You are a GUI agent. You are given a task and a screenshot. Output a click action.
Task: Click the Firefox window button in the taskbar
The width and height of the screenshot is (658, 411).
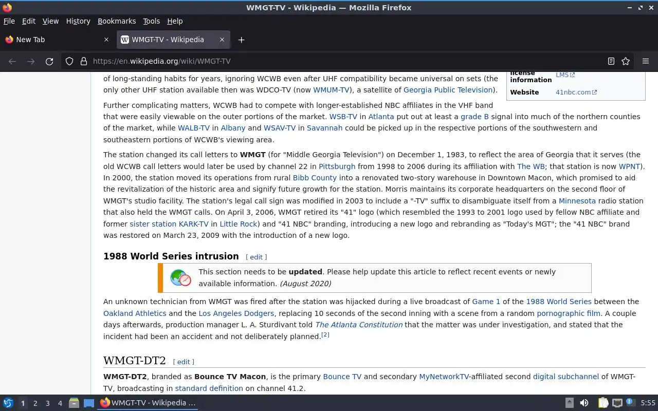(148, 403)
